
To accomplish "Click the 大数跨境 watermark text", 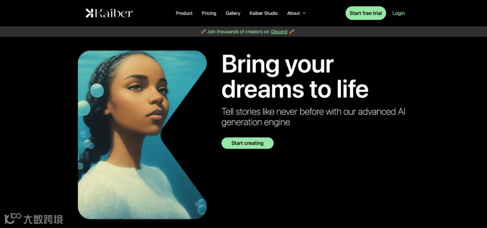I will click(x=43, y=219).
